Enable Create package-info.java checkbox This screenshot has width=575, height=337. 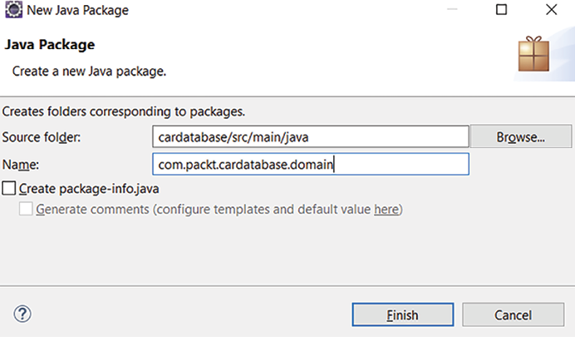(x=10, y=189)
